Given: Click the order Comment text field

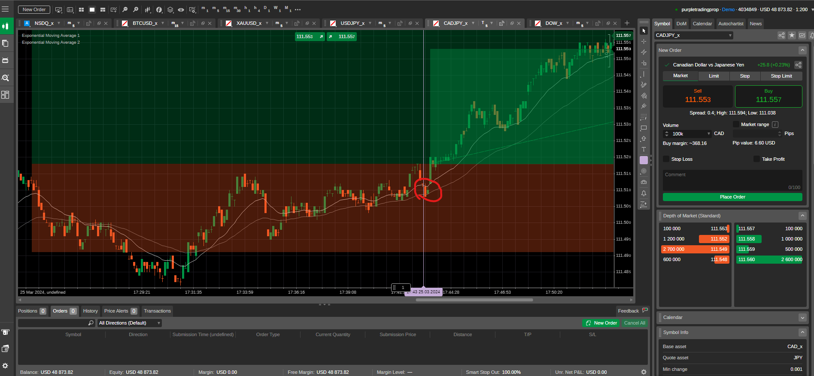Looking at the screenshot, I should coord(732,180).
